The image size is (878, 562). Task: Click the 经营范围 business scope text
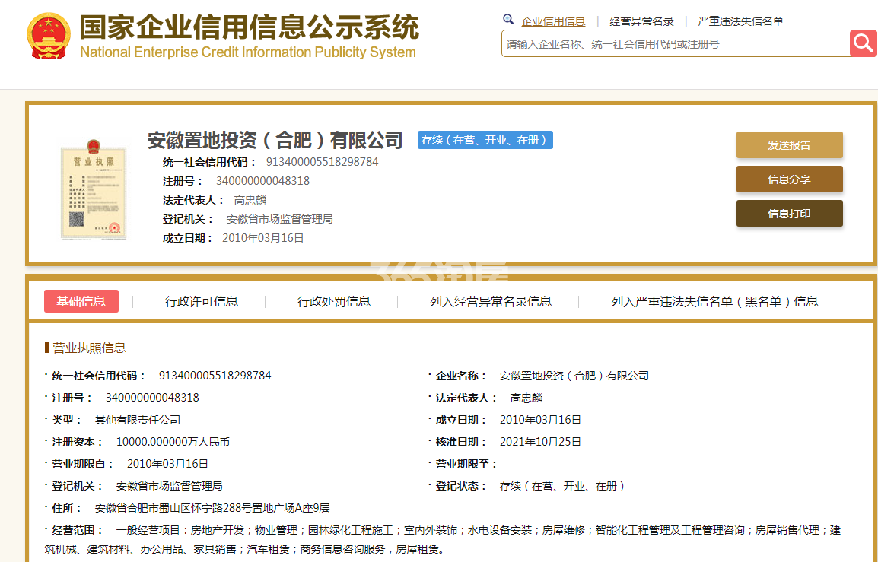point(442,540)
